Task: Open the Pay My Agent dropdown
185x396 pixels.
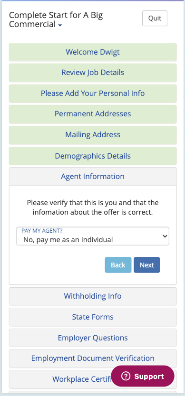Action: click(93, 236)
